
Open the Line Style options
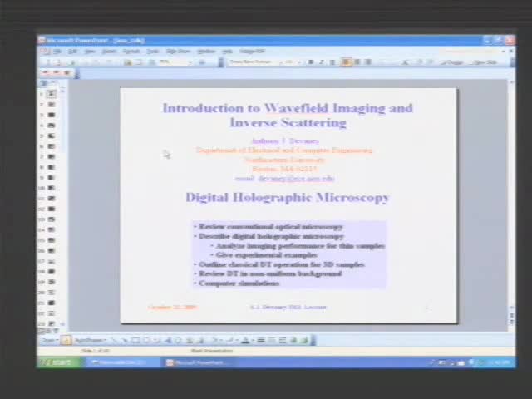pos(260,340)
